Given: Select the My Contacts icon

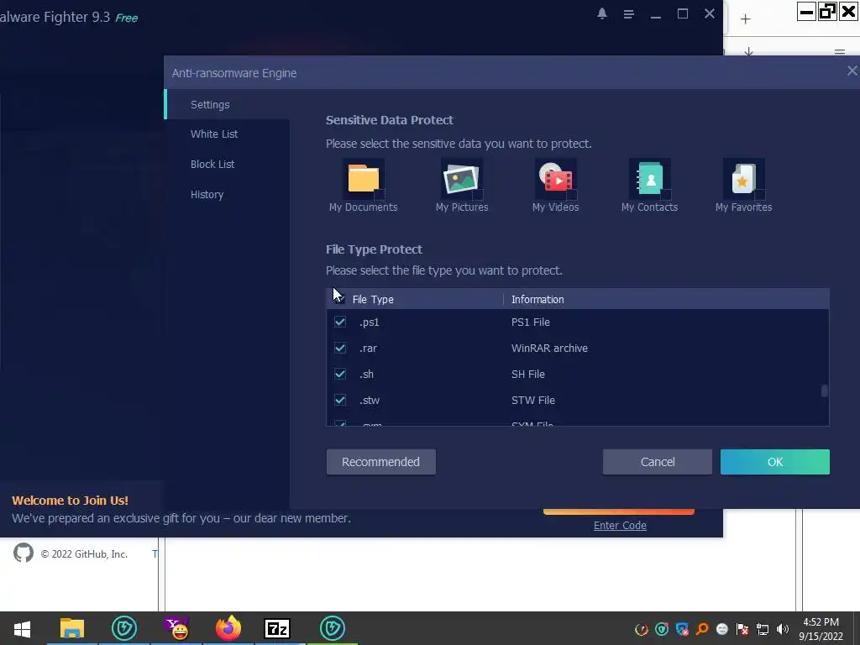Looking at the screenshot, I should [650, 179].
